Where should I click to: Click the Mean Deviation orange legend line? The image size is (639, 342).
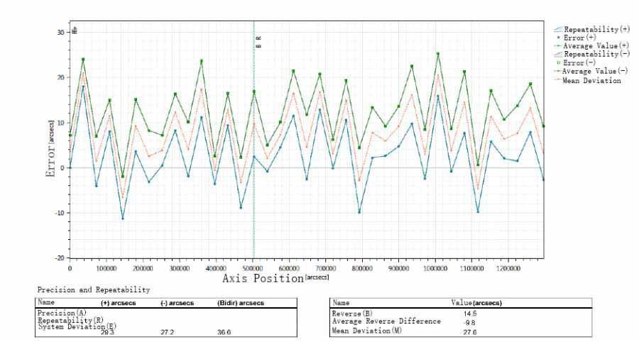click(558, 80)
